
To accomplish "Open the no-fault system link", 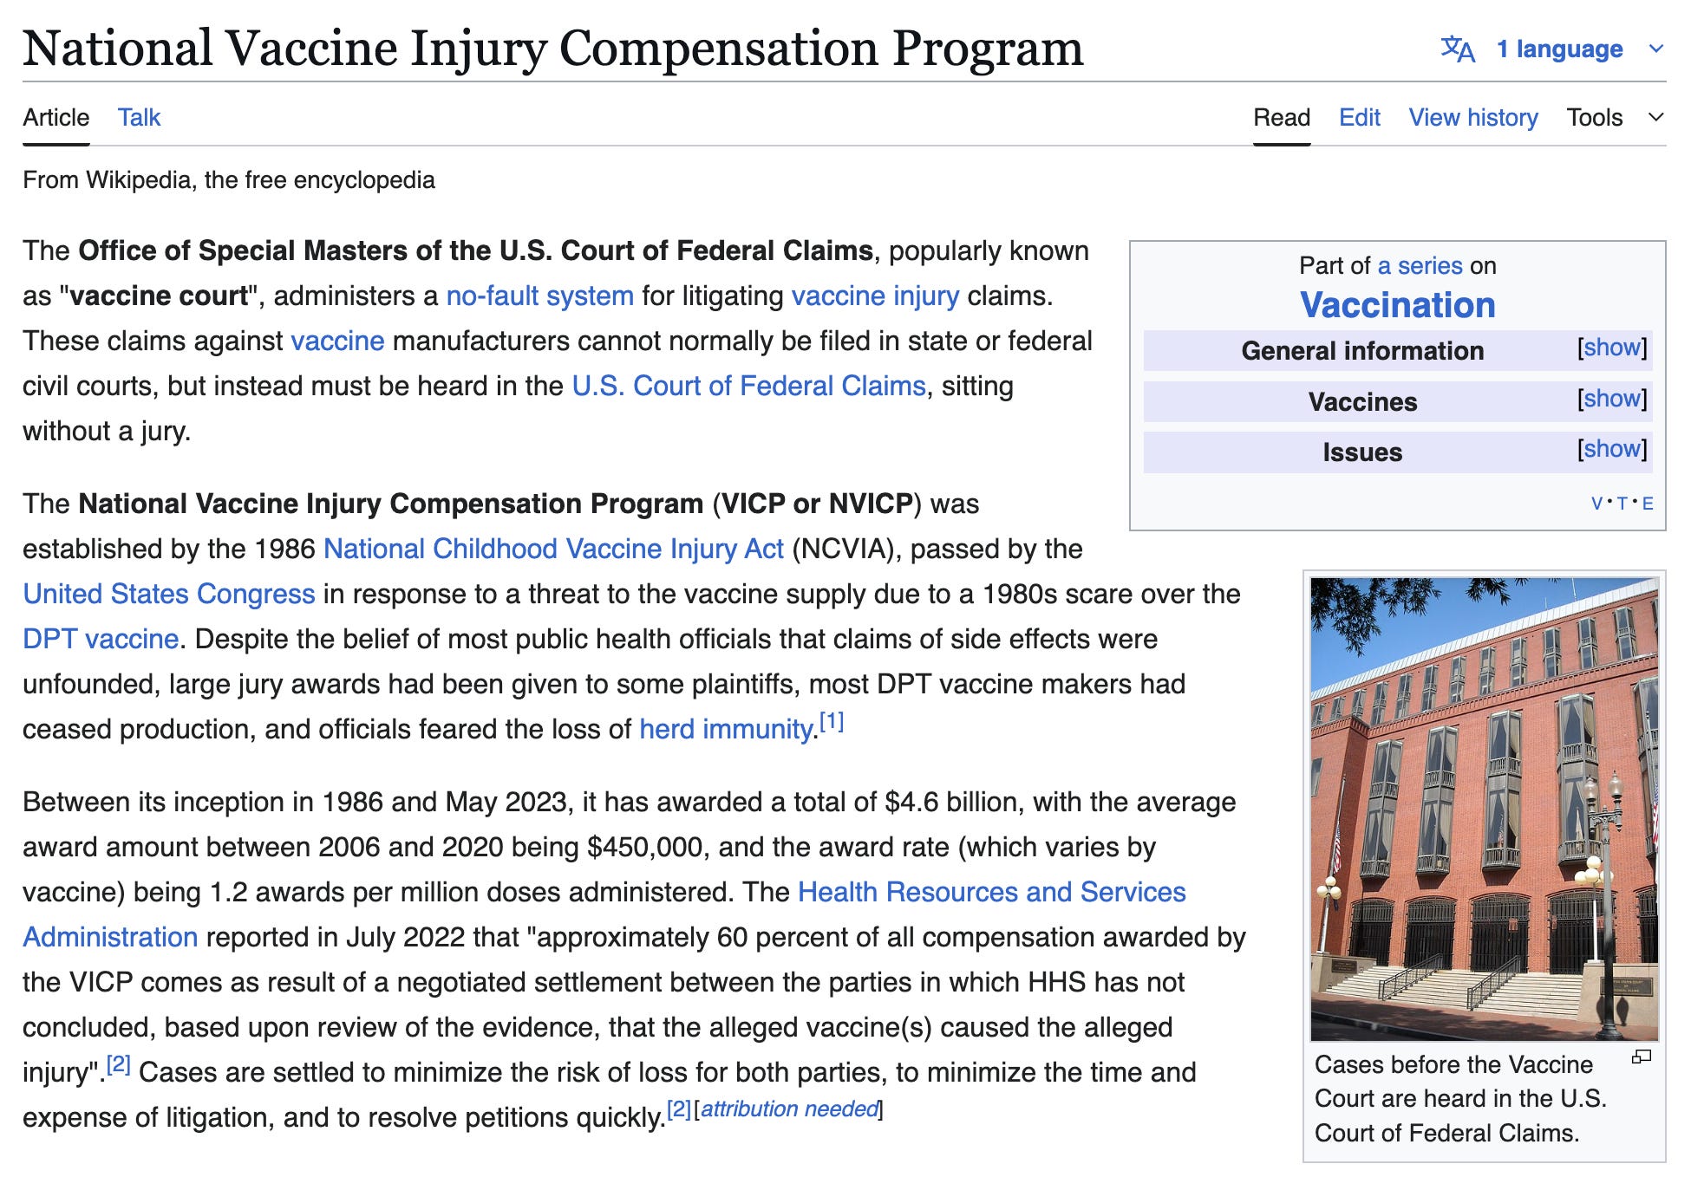I will click(x=539, y=296).
